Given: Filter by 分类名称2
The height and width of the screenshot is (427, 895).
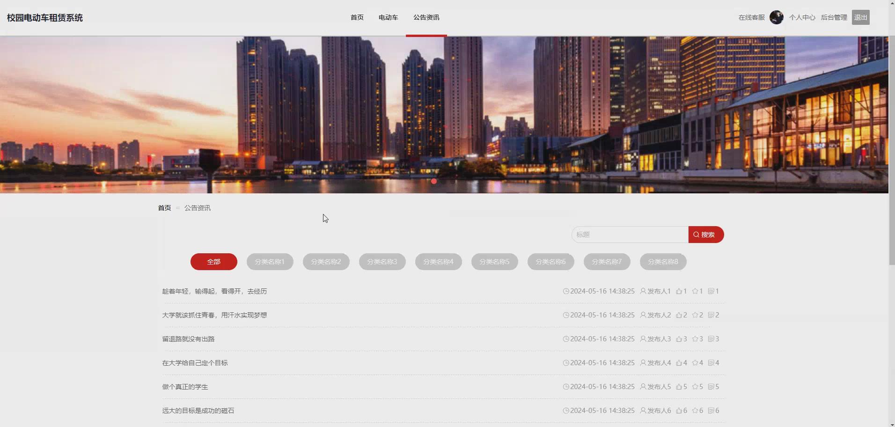Looking at the screenshot, I should click(x=326, y=262).
